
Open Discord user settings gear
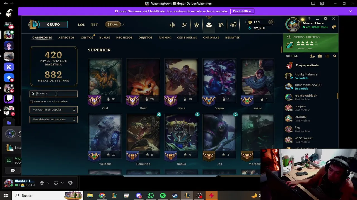pos(70,183)
